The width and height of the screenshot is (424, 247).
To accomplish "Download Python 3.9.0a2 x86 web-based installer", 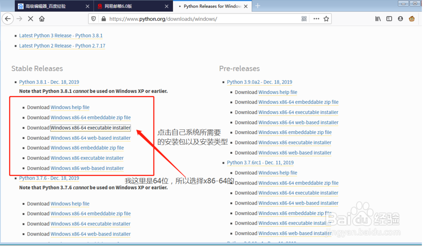I will click(x=295, y=153).
